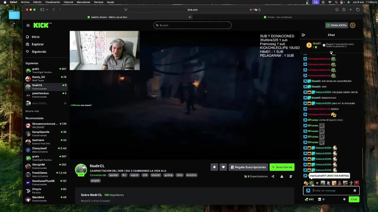
Task: Collapse the chat panel arrow icon
Action: [x=303, y=35]
